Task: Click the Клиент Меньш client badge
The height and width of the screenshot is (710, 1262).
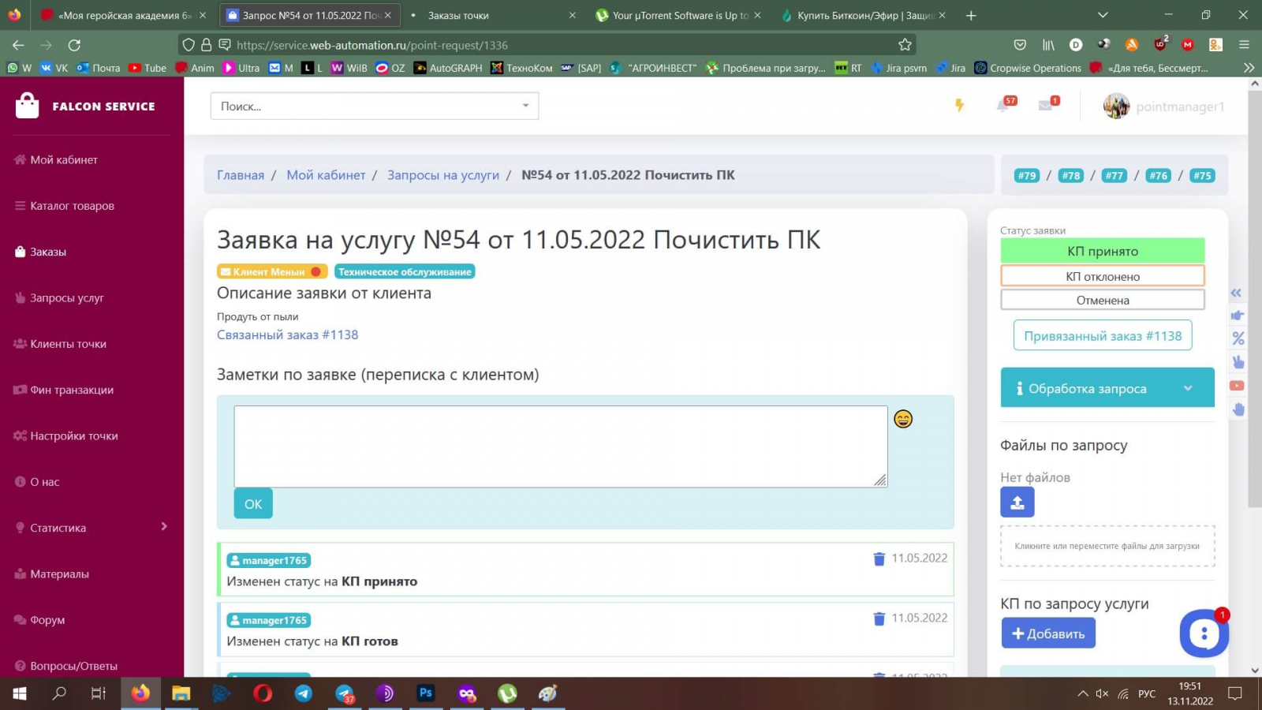Action: point(271,271)
